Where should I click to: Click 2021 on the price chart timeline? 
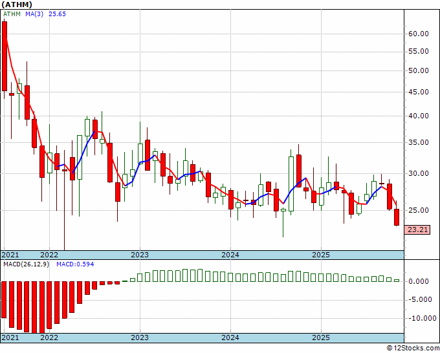[x=10, y=255]
